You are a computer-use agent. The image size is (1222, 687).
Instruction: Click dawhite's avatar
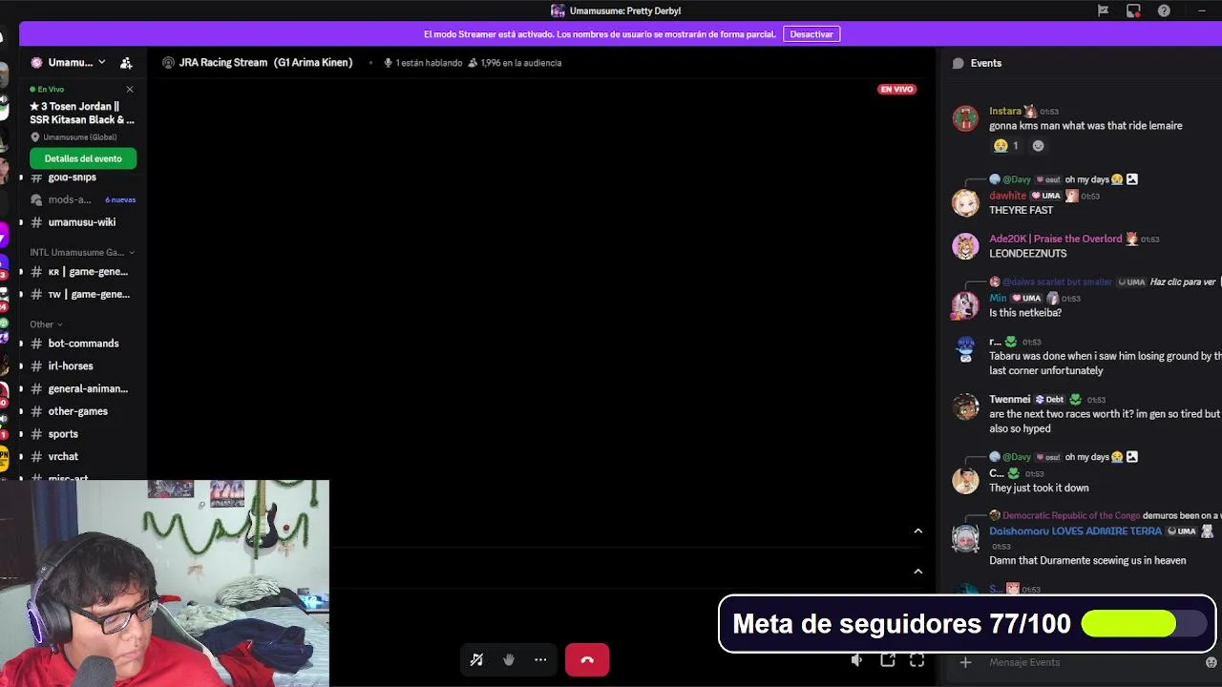(x=965, y=203)
